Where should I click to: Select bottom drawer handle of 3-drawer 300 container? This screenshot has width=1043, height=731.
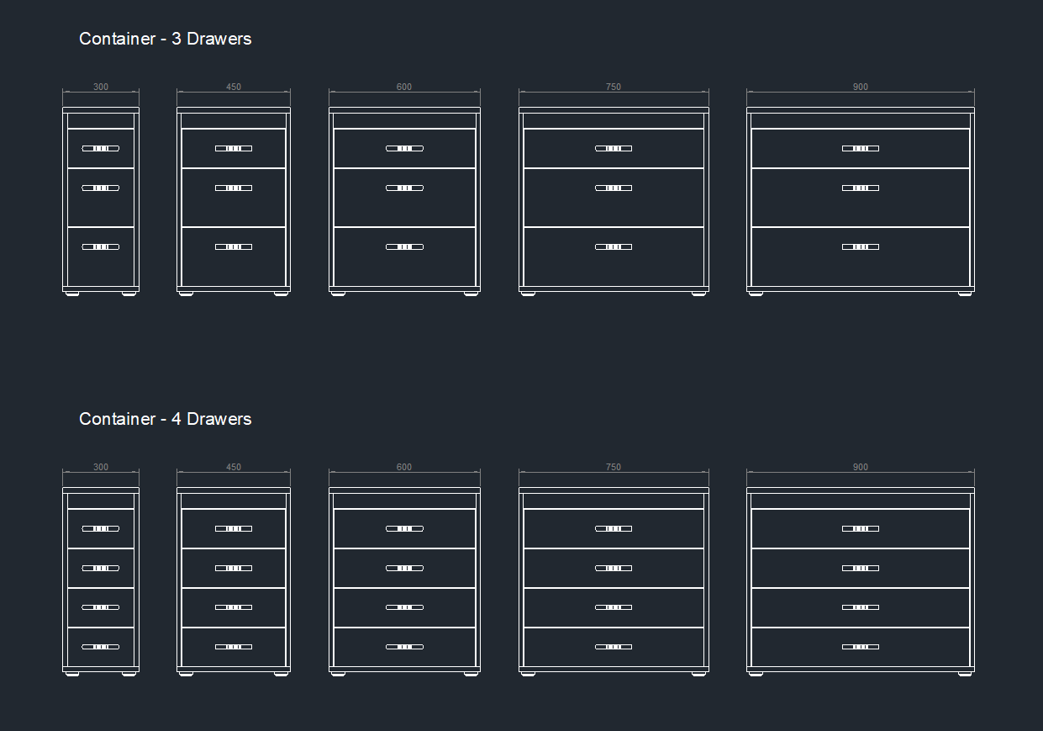click(x=101, y=247)
